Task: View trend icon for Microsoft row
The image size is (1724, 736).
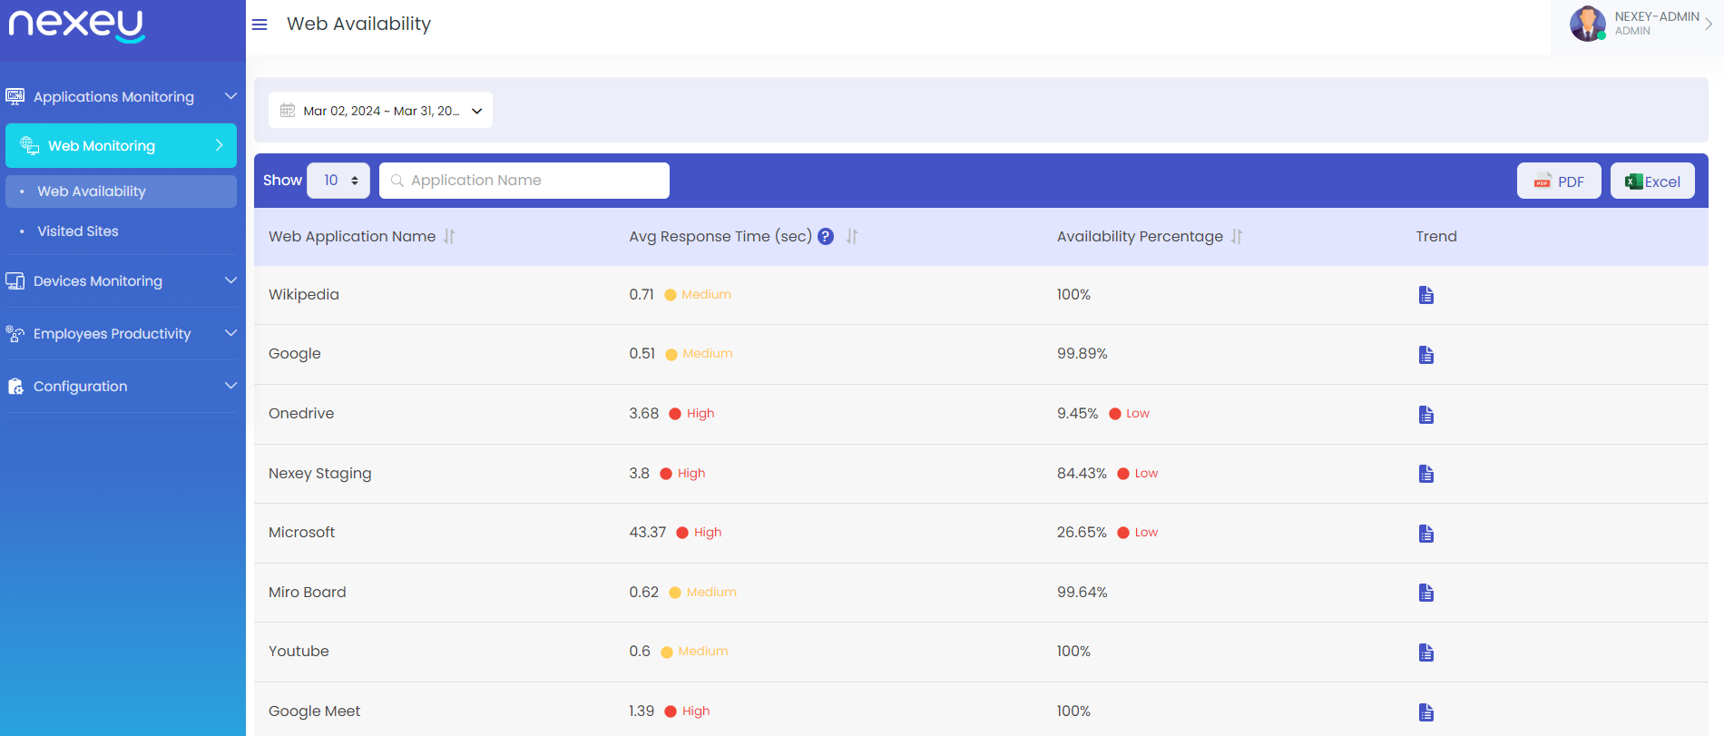Action: (x=1426, y=534)
